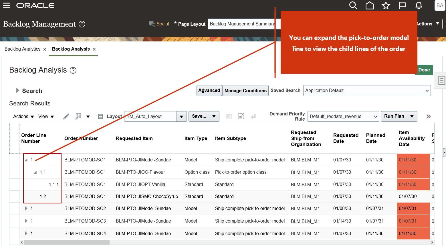Open Layout combo box arrow
446x246 pixels.
coord(181,117)
